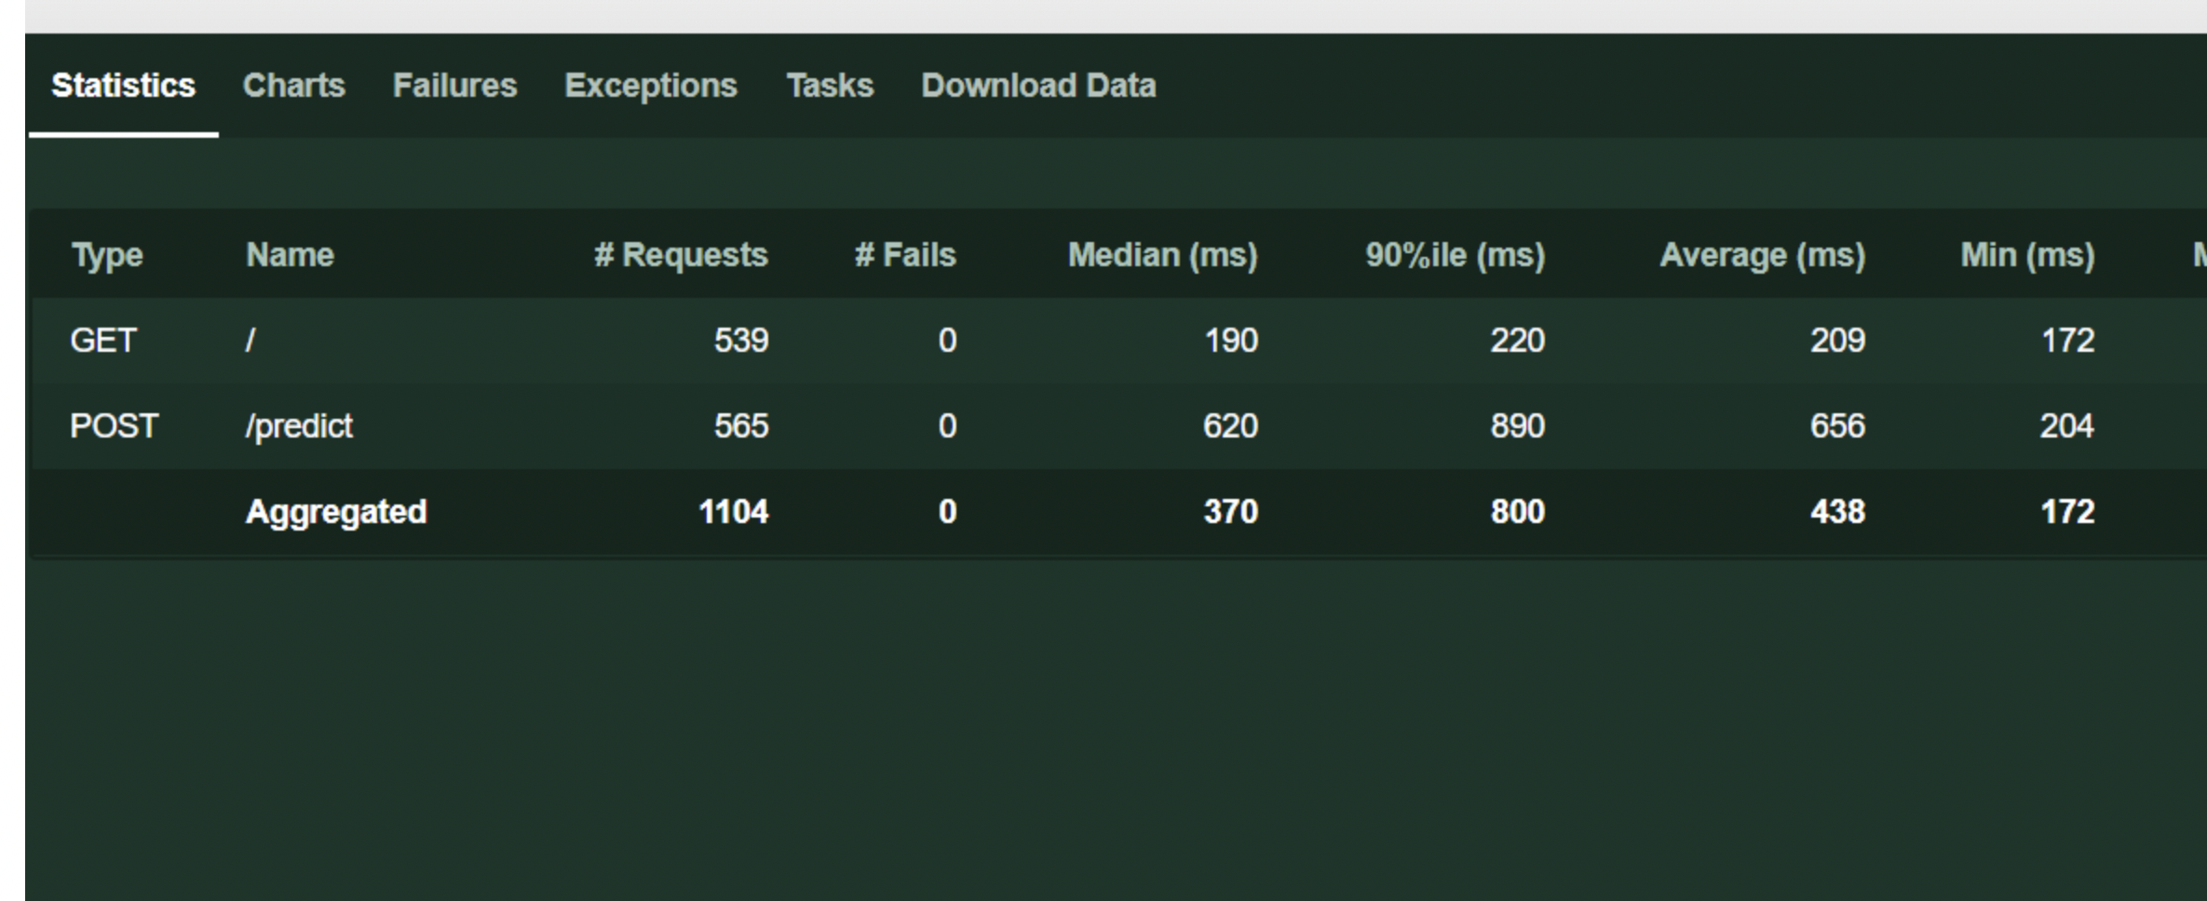Image resolution: width=2207 pixels, height=901 pixels.
Task: Switch to the Charts tab
Action: coord(294,86)
